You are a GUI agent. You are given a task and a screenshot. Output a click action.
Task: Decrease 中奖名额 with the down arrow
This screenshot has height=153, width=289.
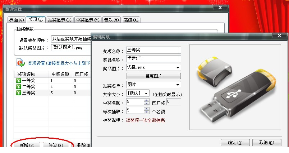(x=147, y=104)
